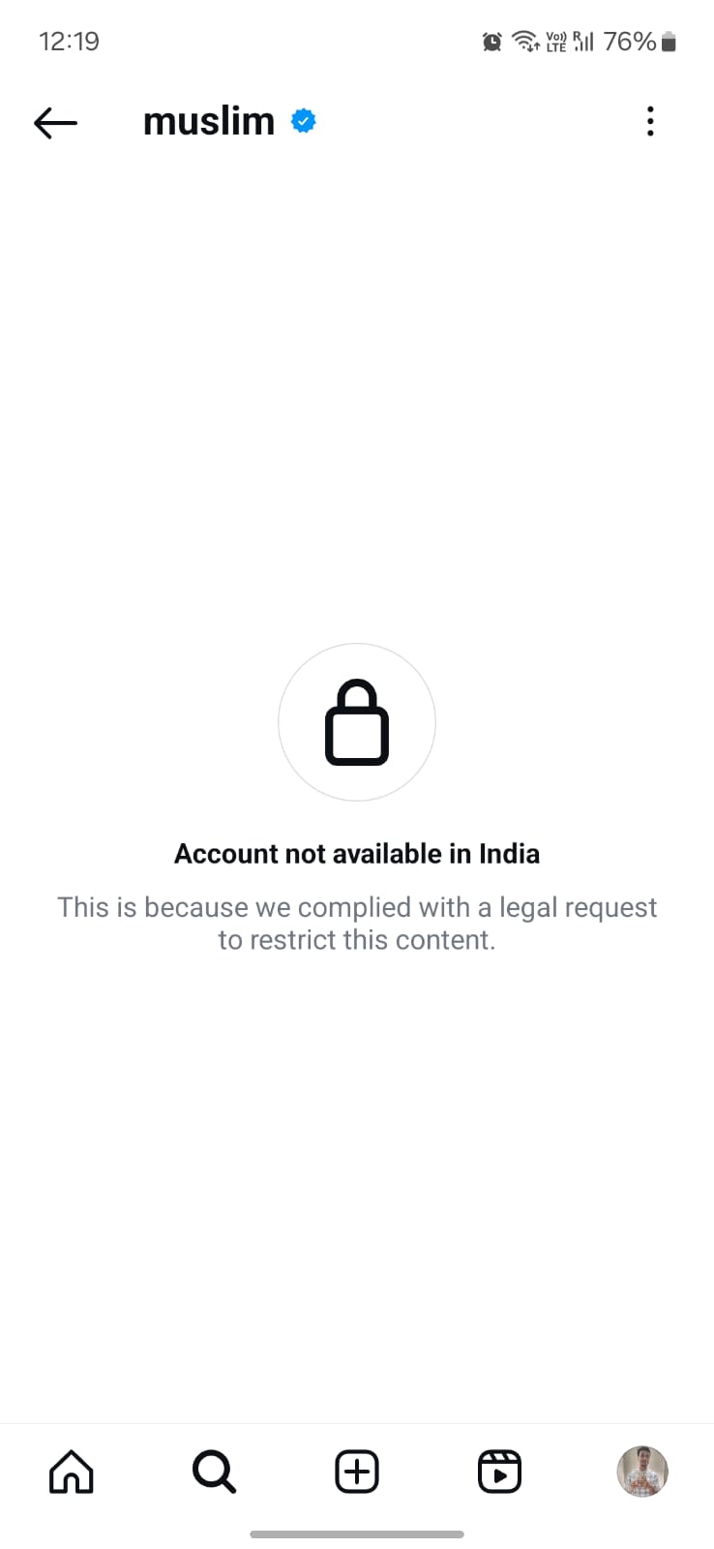Tap the legal request explanation text
This screenshot has width=714, height=1549.
coord(357,924)
